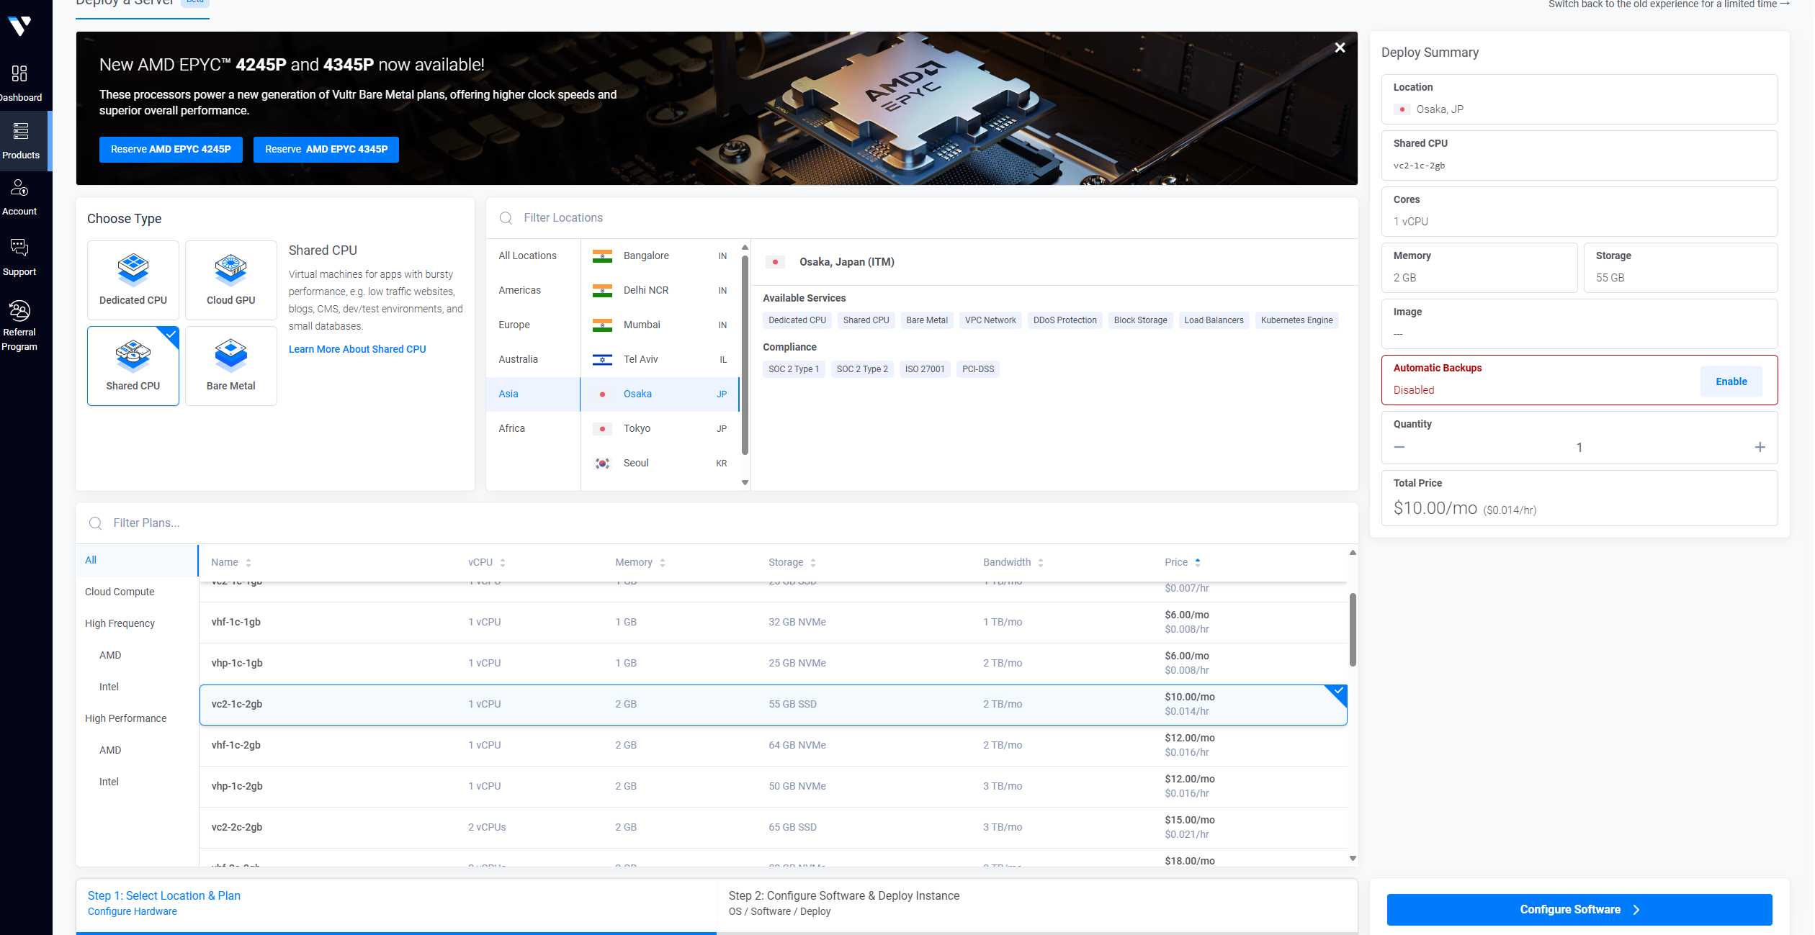Open the Support chat icon
Viewport: 1815px width, 935px height.
coord(19,248)
